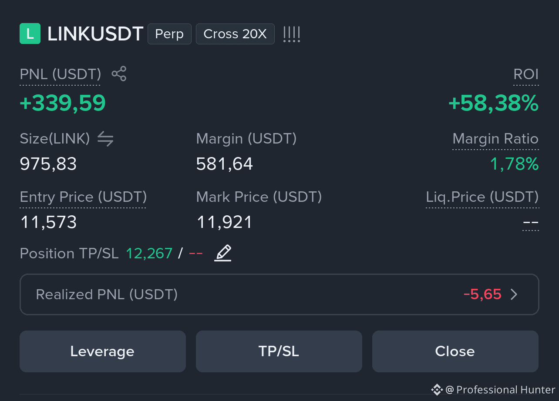This screenshot has height=401, width=559.
Task: Open the PNL share icon
Action: click(x=119, y=74)
